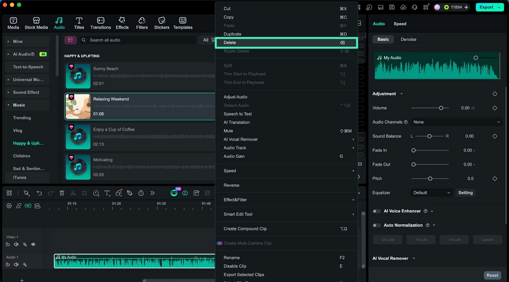The image size is (509, 282).
Task: Expand the Mine category
Action: pyautogui.click(x=8, y=41)
